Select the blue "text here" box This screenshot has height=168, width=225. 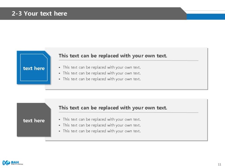[33, 68]
